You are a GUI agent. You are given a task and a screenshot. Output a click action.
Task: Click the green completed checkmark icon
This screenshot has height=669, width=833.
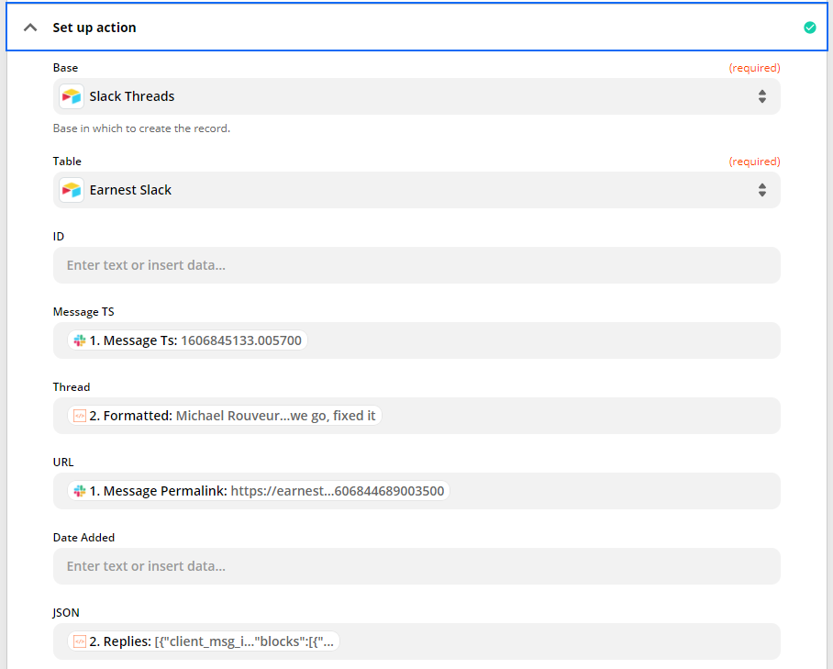810,28
